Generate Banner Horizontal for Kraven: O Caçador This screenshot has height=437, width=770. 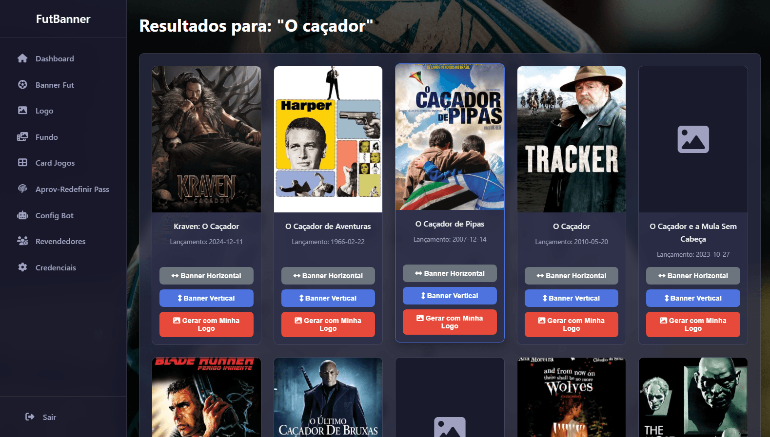[206, 276]
